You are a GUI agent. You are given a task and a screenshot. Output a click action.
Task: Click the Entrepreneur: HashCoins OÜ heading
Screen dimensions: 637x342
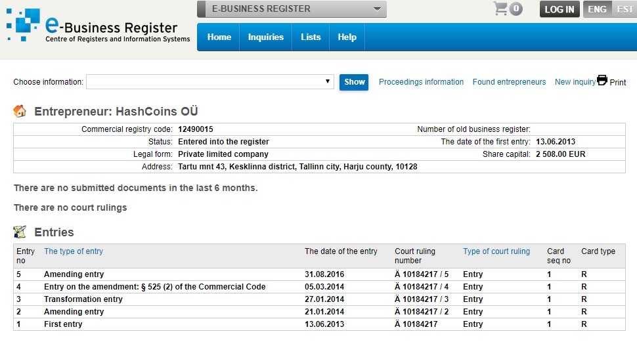[x=116, y=112]
